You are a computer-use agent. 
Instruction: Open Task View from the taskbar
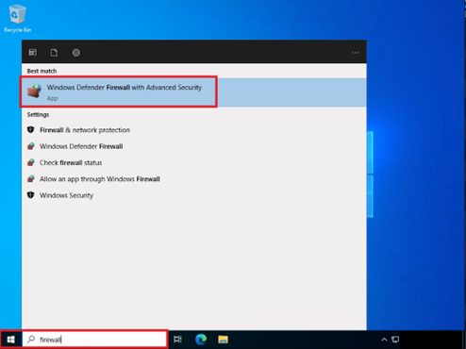tap(177, 340)
